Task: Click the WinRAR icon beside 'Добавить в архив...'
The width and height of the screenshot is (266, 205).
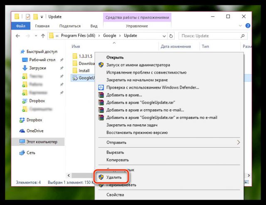Action: [x=101, y=95]
